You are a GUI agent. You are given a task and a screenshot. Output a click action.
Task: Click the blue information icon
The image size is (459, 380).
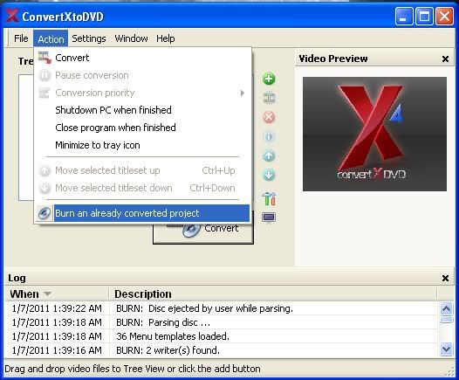(269, 136)
